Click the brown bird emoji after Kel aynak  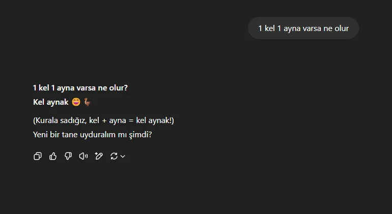[87, 102]
